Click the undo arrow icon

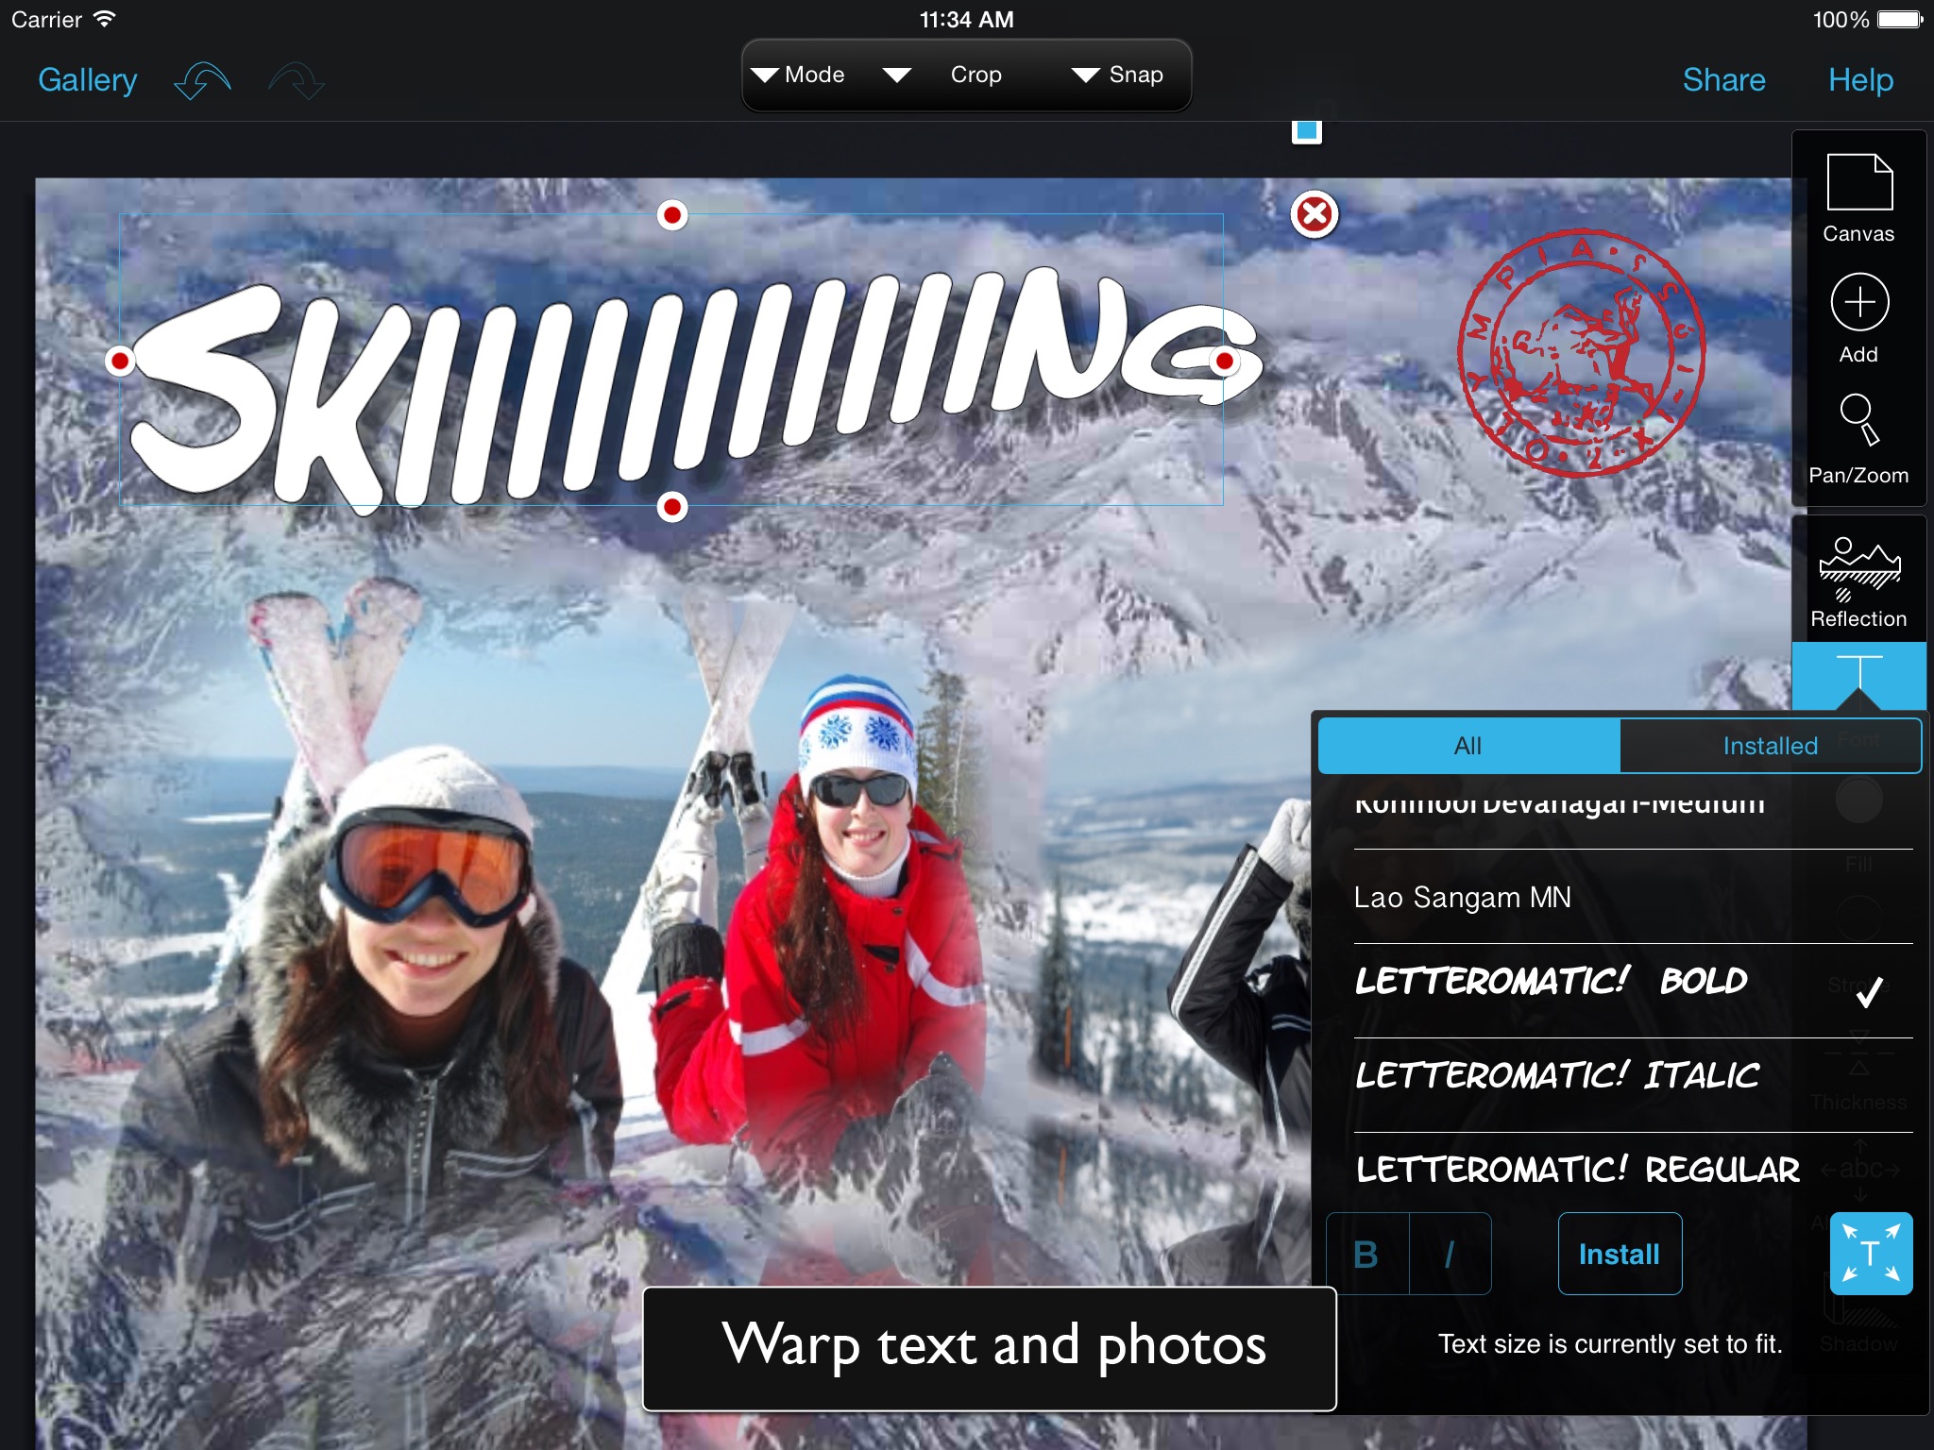point(202,80)
